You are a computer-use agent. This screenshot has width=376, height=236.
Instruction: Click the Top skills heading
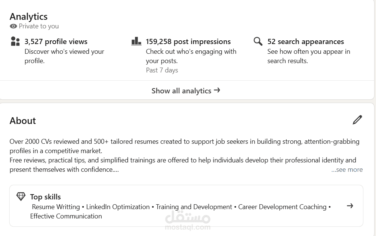click(x=45, y=197)
